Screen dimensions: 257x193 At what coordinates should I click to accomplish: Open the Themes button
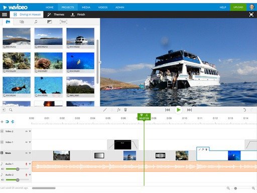[x=56, y=15]
